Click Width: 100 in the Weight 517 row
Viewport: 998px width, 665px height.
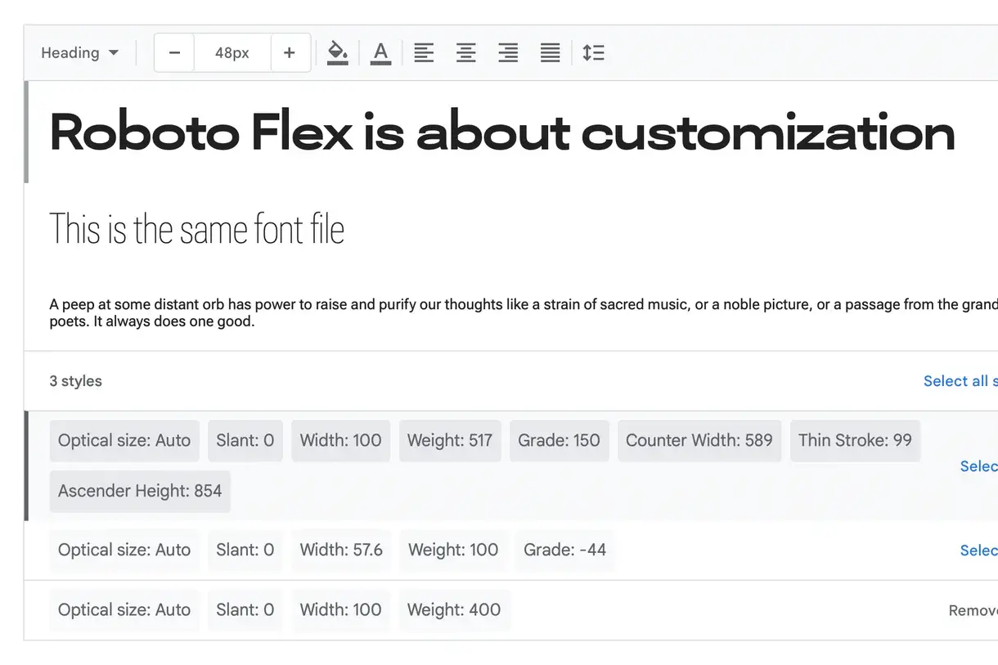340,441
